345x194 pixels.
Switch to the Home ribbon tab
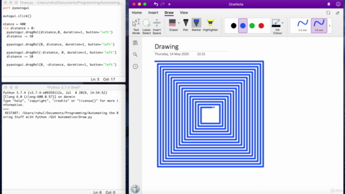pos(136,13)
